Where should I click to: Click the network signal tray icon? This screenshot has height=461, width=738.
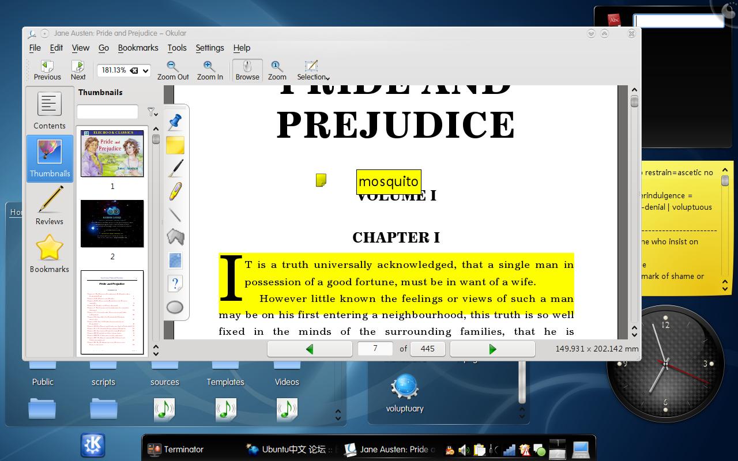click(x=509, y=450)
